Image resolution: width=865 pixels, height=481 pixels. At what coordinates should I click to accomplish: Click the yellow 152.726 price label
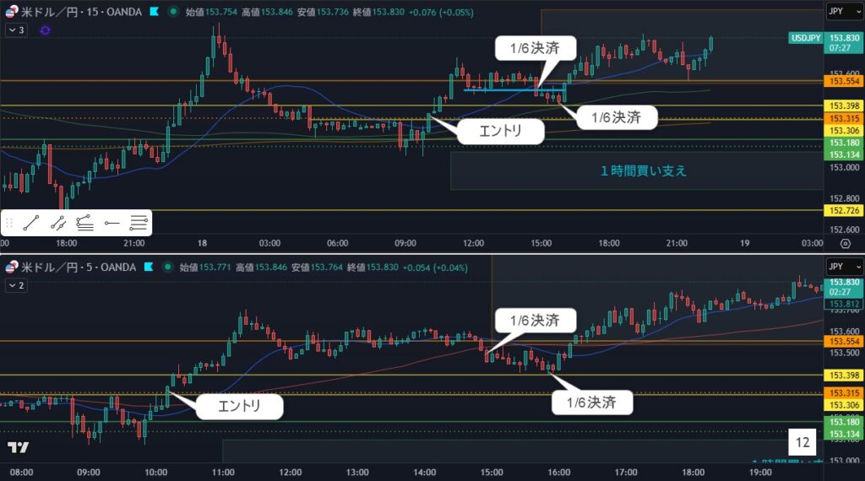tap(842, 210)
